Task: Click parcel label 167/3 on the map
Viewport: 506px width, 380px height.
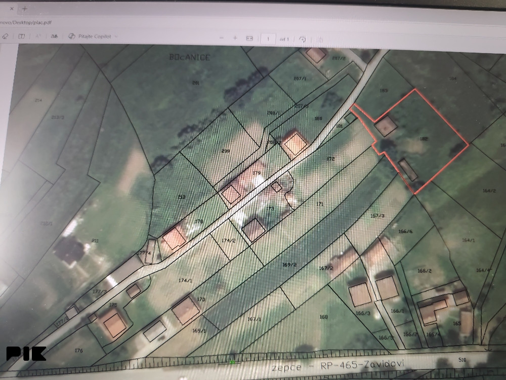Action: 377,215
